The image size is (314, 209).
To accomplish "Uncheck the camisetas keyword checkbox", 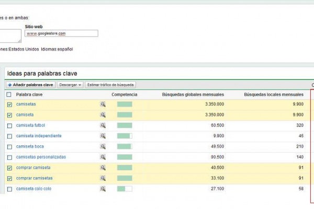I will click(x=9, y=104).
